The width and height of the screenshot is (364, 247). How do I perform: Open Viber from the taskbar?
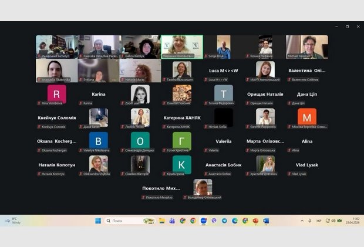point(214,221)
